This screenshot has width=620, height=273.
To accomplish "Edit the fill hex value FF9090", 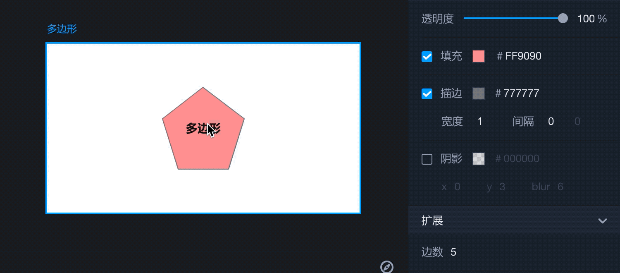I will coord(523,56).
